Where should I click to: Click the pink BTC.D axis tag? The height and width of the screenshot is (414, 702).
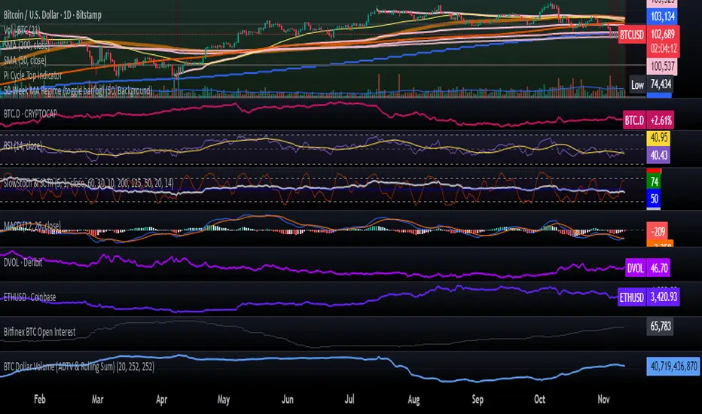point(634,120)
